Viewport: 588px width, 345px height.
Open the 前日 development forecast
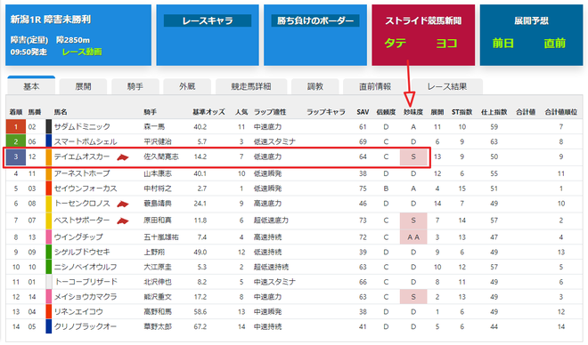[x=502, y=43]
